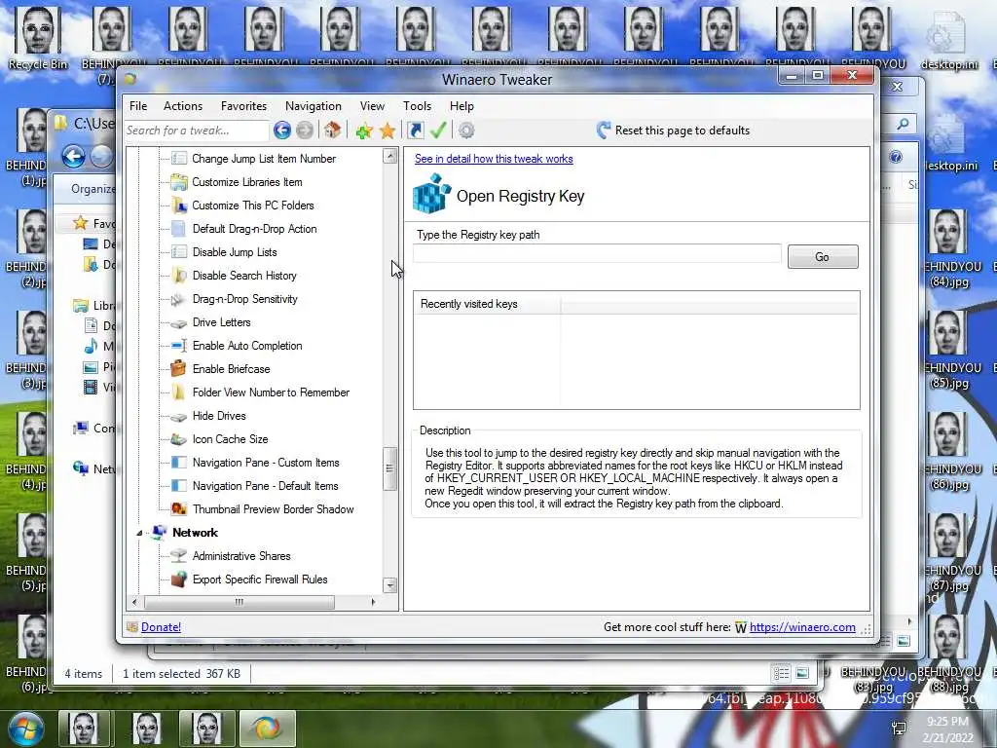Add current tweak to favorites with green plus star

click(x=364, y=131)
